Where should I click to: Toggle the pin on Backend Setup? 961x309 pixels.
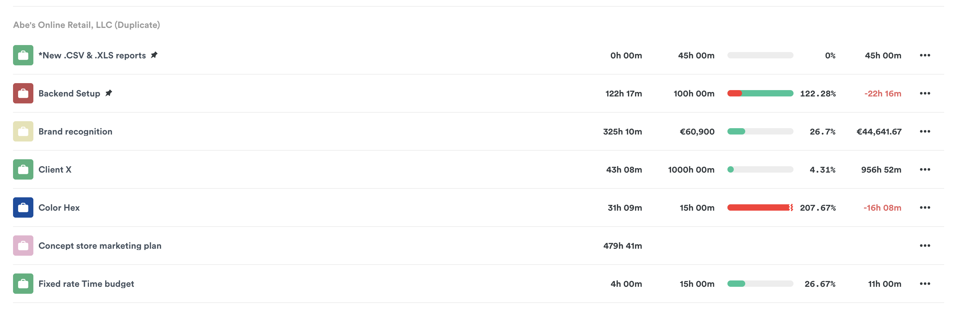click(x=109, y=93)
